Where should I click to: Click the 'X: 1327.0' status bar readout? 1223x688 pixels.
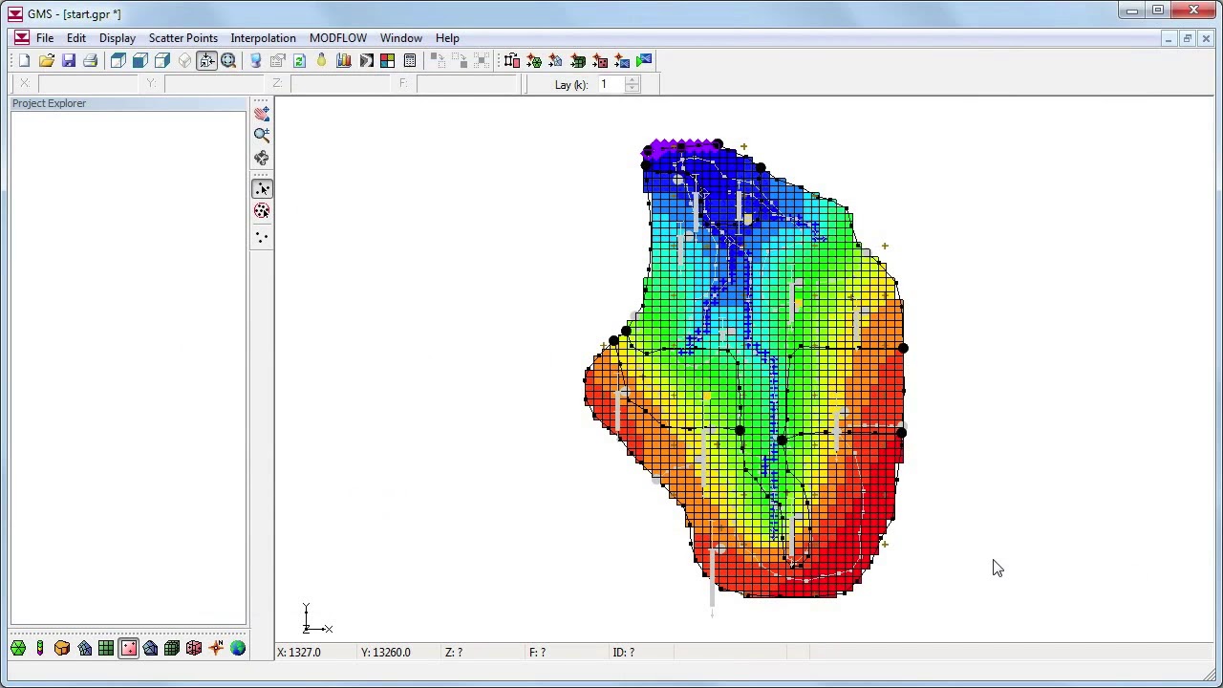tap(299, 653)
